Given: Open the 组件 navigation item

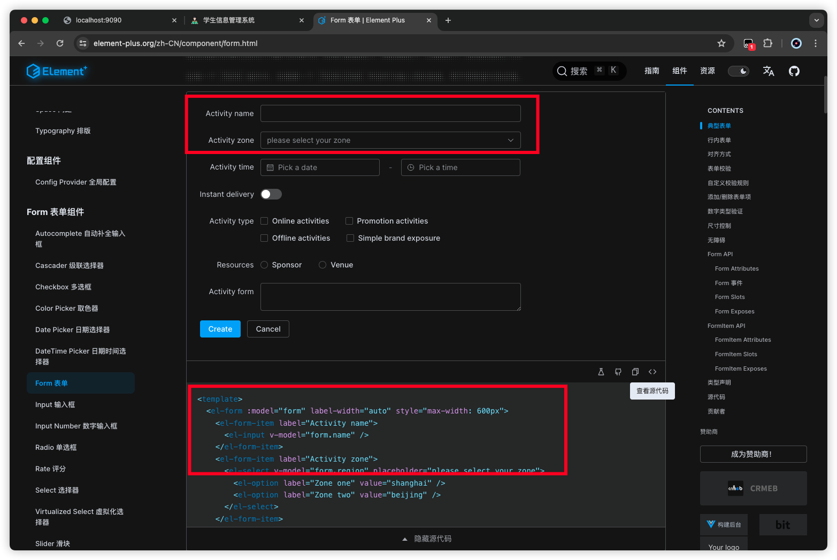Looking at the screenshot, I should pyautogui.click(x=680, y=71).
